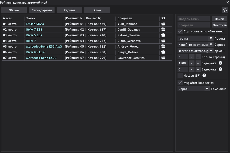This screenshot has width=230, height=153.
Task: Toggle Сортировать по убыванию checkbox
Action: tap(180, 31)
